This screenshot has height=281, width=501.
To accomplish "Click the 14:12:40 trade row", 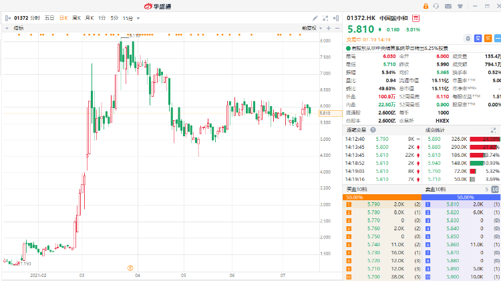I will coord(383,139).
